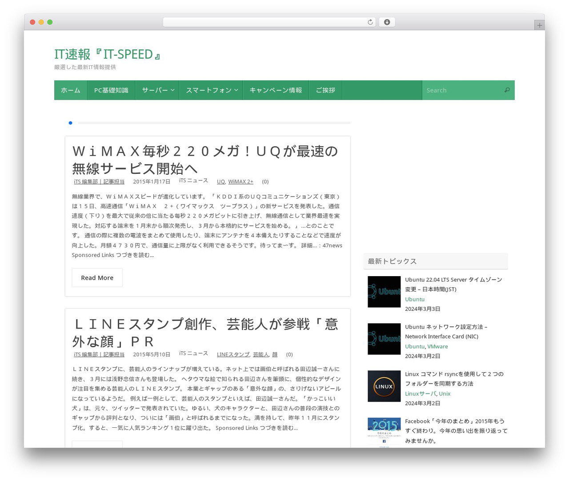
Task: Click the browser address bar
Action: (269, 22)
